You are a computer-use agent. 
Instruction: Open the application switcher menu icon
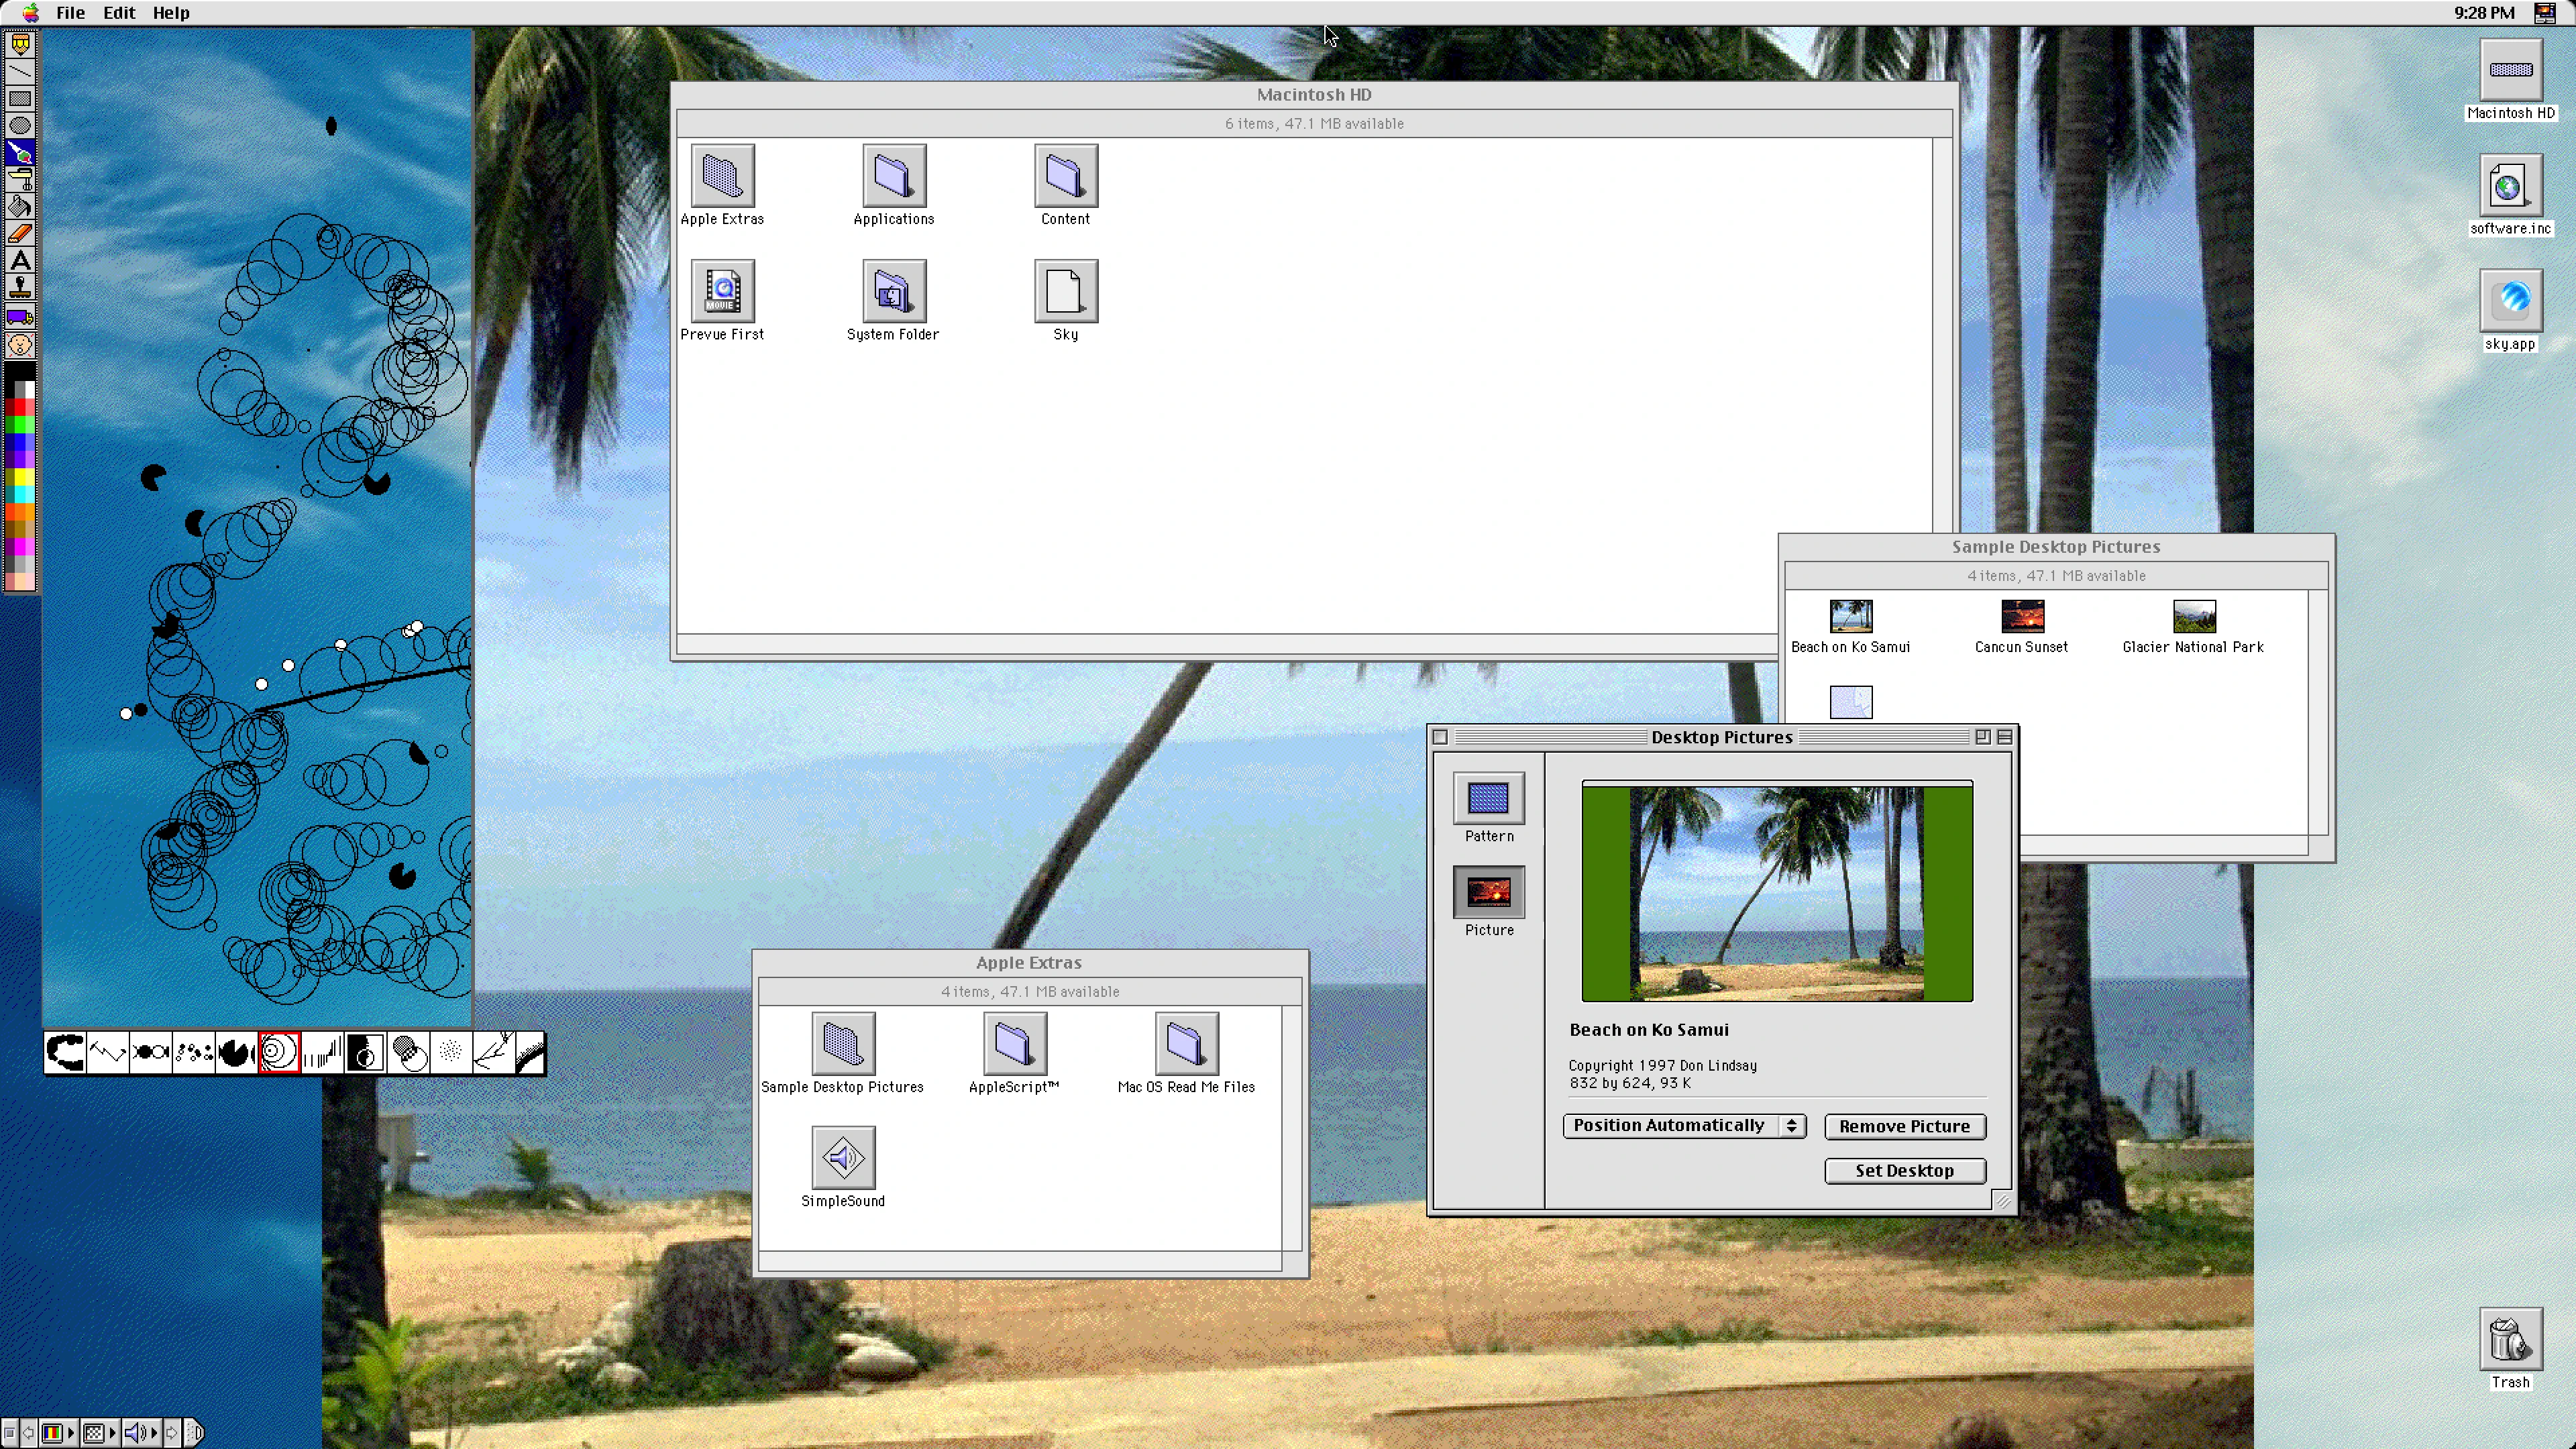click(2545, 13)
